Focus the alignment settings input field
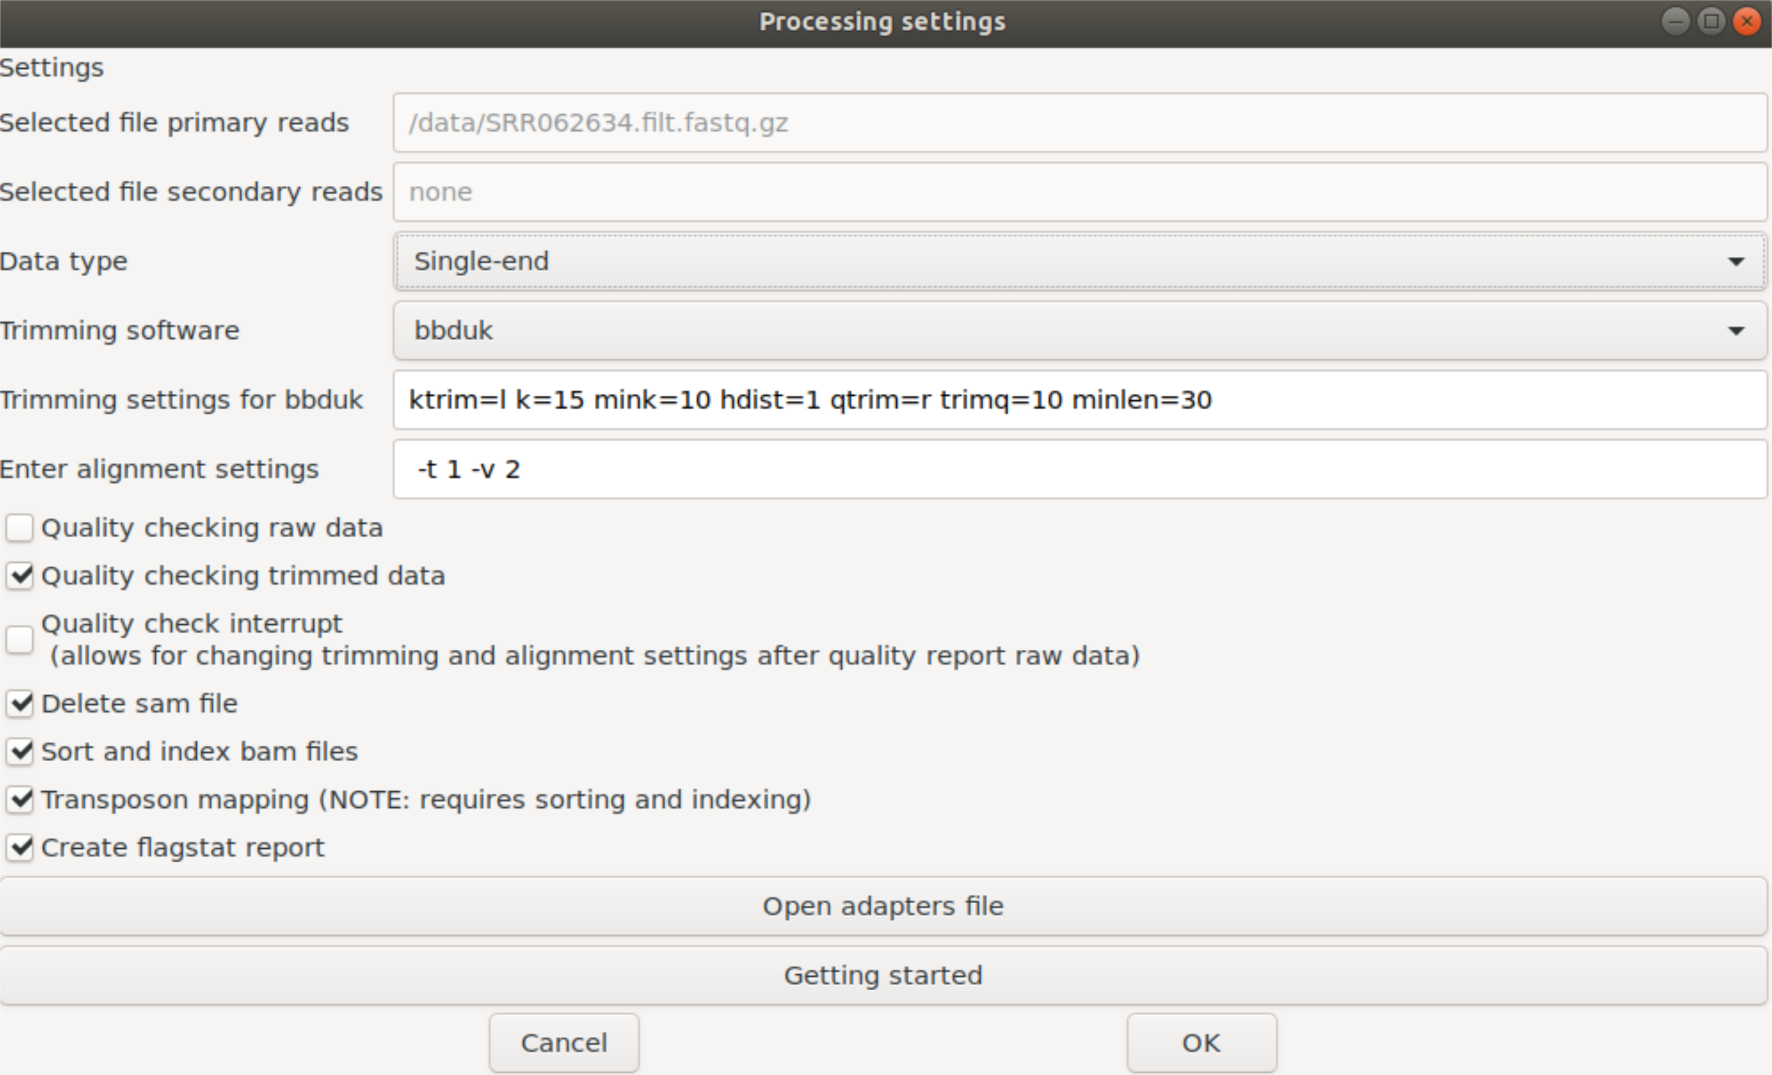Viewport: 1772px width, 1075px height. point(1079,470)
